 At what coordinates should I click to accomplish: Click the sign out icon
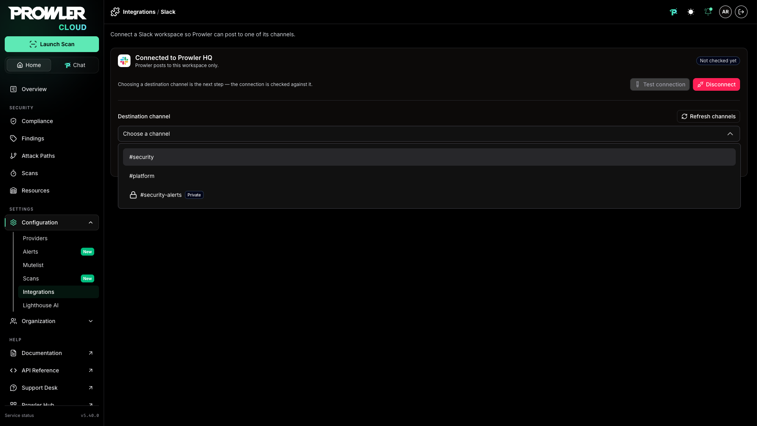741,12
